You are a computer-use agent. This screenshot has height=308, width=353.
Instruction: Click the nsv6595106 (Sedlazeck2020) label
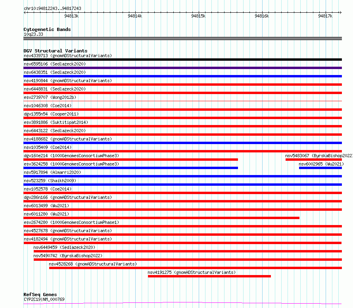tap(55, 64)
